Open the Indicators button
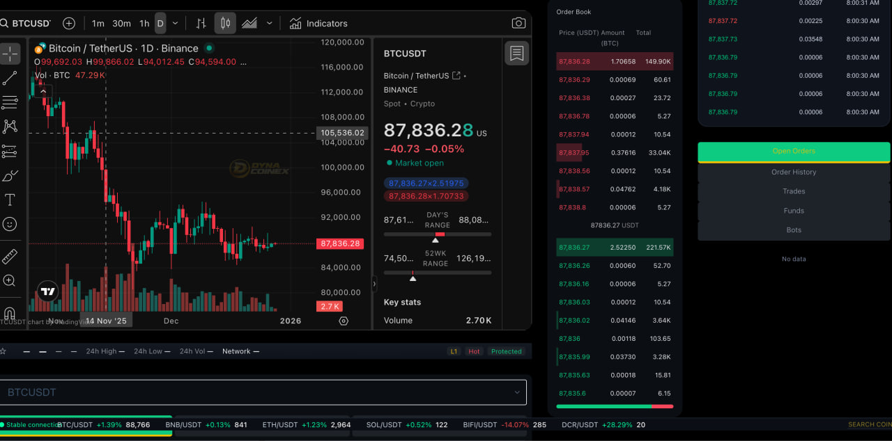This screenshot has height=441, width=892. 318,23
